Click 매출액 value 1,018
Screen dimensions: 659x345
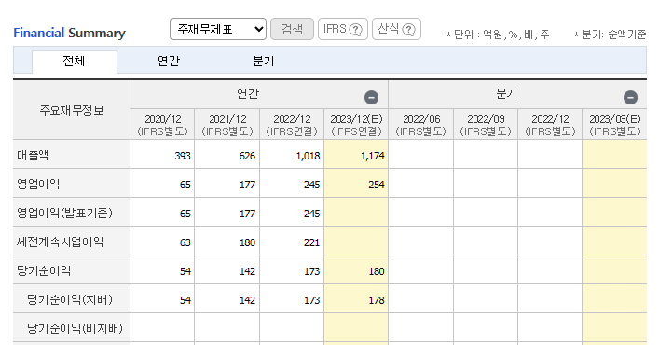(309, 156)
